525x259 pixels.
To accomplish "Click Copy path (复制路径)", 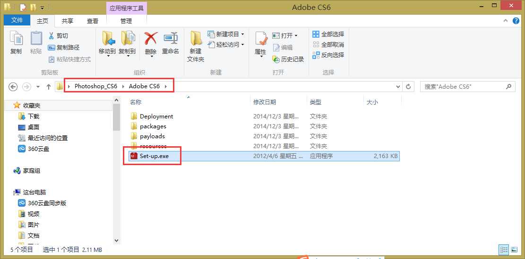I will tap(64, 48).
